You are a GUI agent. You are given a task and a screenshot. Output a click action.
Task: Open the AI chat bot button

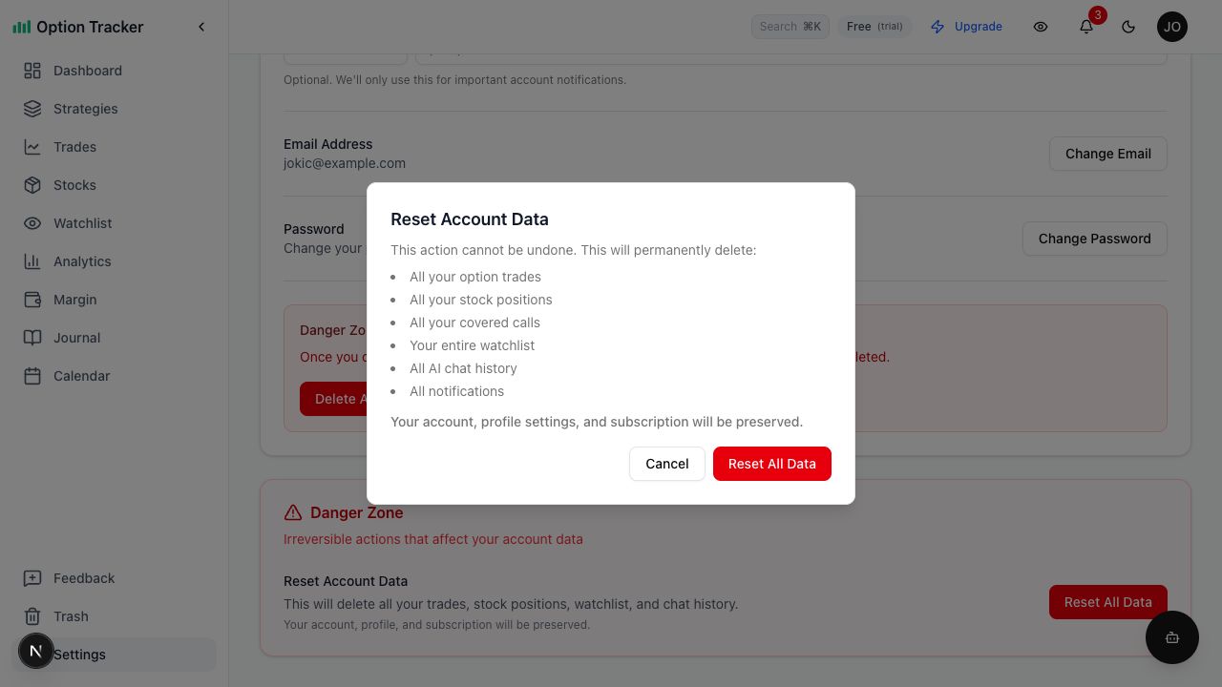[1172, 637]
